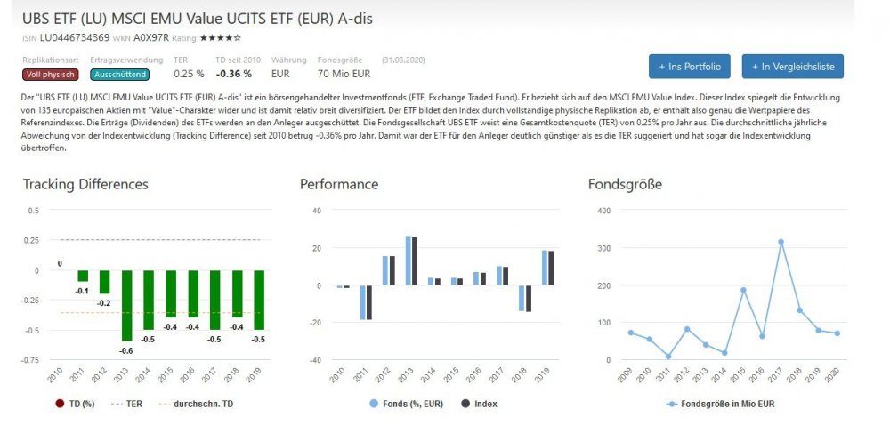Viewport: 890px width, 425px height.
Task: Select the 2019 green tracking difference bar
Action: pyautogui.click(x=259, y=300)
